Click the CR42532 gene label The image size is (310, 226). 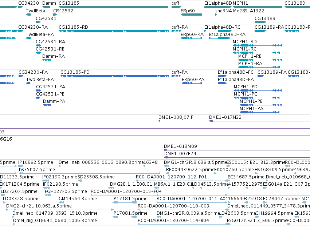pyautogui.click(x=63, y=11)
